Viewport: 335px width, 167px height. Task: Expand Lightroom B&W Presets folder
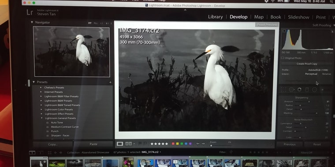tap(41, 101)
